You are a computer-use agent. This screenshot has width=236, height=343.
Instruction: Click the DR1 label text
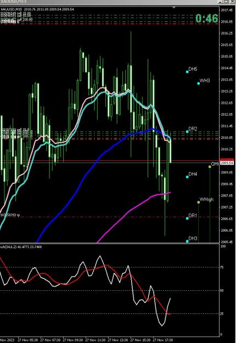click(193, 216)
